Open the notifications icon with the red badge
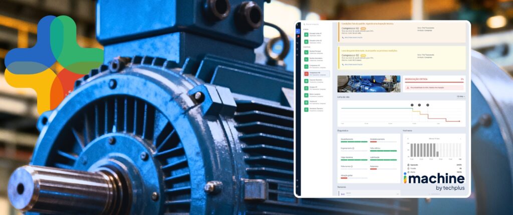Screen dimensions: 513x215 (x=298, y=36)
